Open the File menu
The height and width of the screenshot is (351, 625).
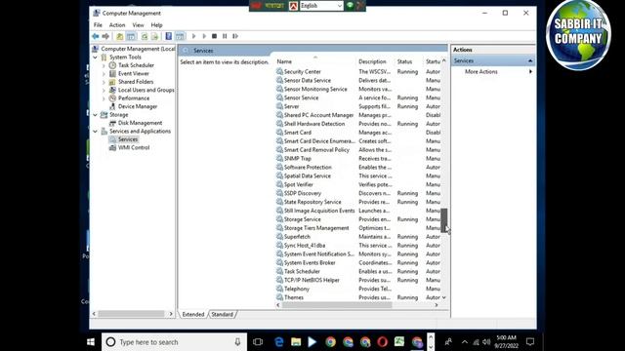click(x=98, y=25)
